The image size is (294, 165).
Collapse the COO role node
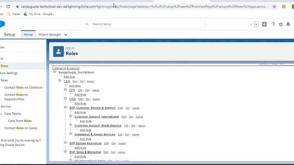65,98
